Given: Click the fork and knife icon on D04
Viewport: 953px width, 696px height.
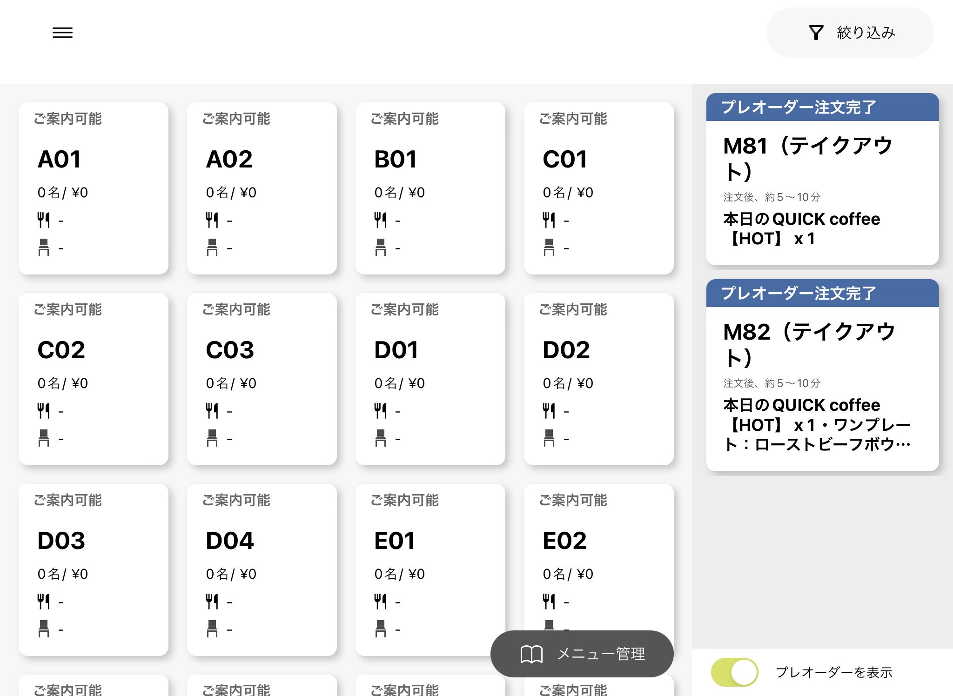Looking at the screenshot, I should tap(212, 602).
